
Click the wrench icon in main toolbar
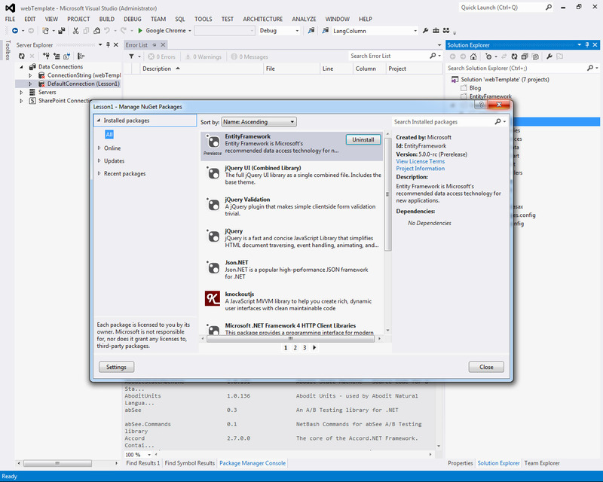[x=425, y=30]
